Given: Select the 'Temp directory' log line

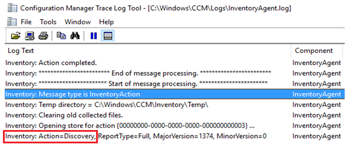Looking at the screenshot, I should click(x=175, y=105).
